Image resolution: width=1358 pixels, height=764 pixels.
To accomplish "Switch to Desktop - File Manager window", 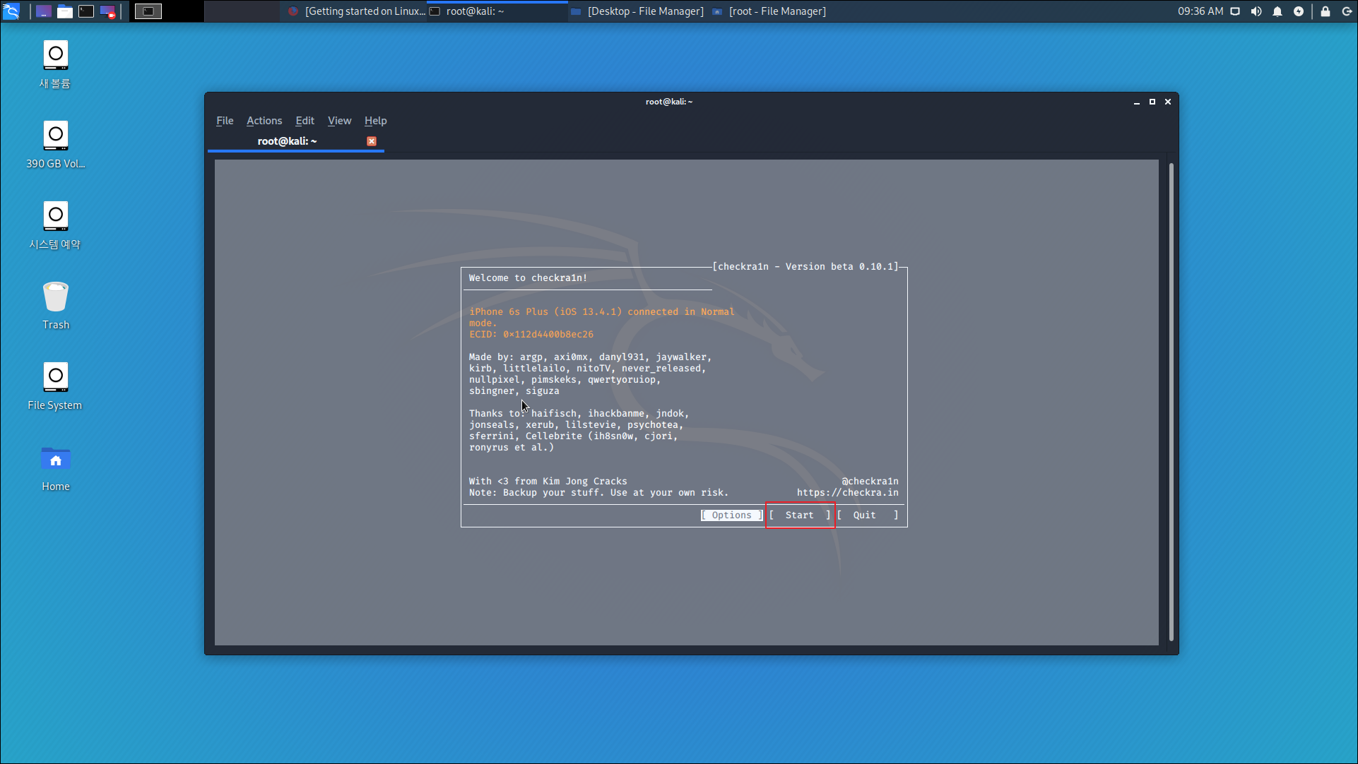I will [x=637, y=11].
